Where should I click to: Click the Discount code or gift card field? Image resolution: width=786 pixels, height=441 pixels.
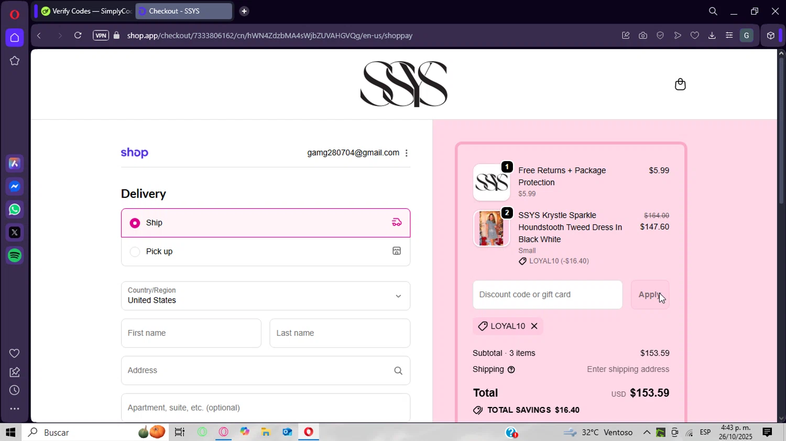click(x=548, y=295)
